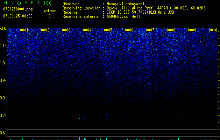This screenshot has width=220, height=140.
Task: Click the HROFFT program title text
Action: [x=22, y=3]
